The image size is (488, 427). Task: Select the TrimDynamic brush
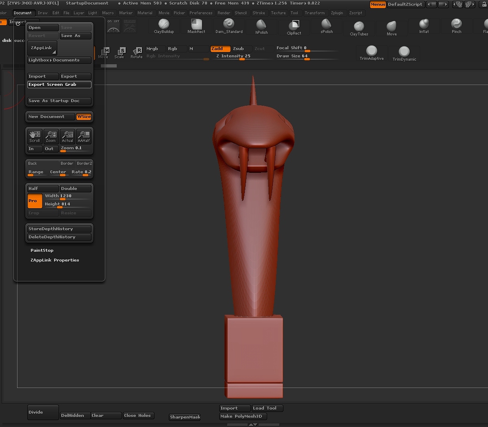404,53
